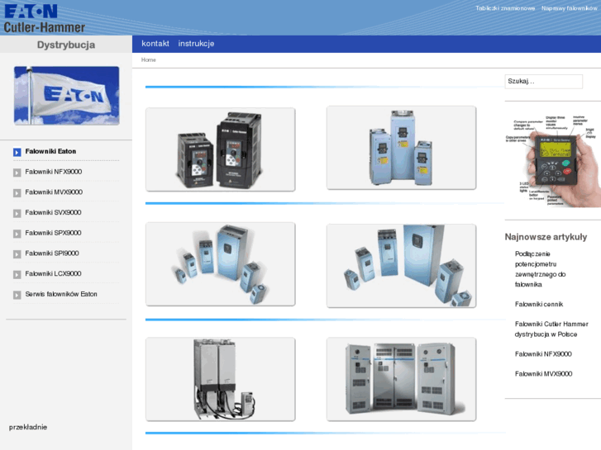Viewport: 601px width, 450px height.
Task: Click the Eaton Cutler-Hammer logo
Action: (x=44, y=17)
